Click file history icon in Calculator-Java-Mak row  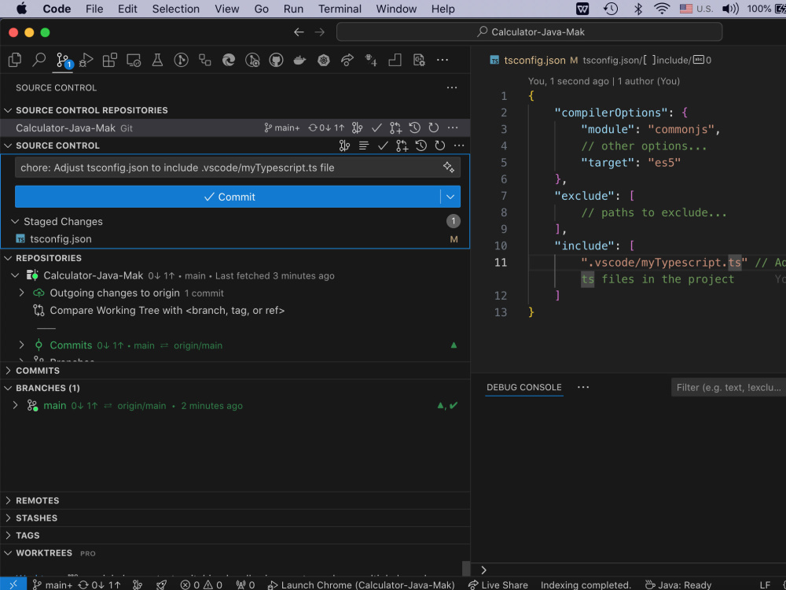(414, 128)
